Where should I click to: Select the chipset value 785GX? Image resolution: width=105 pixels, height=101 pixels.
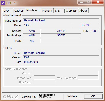pos(61,31)
